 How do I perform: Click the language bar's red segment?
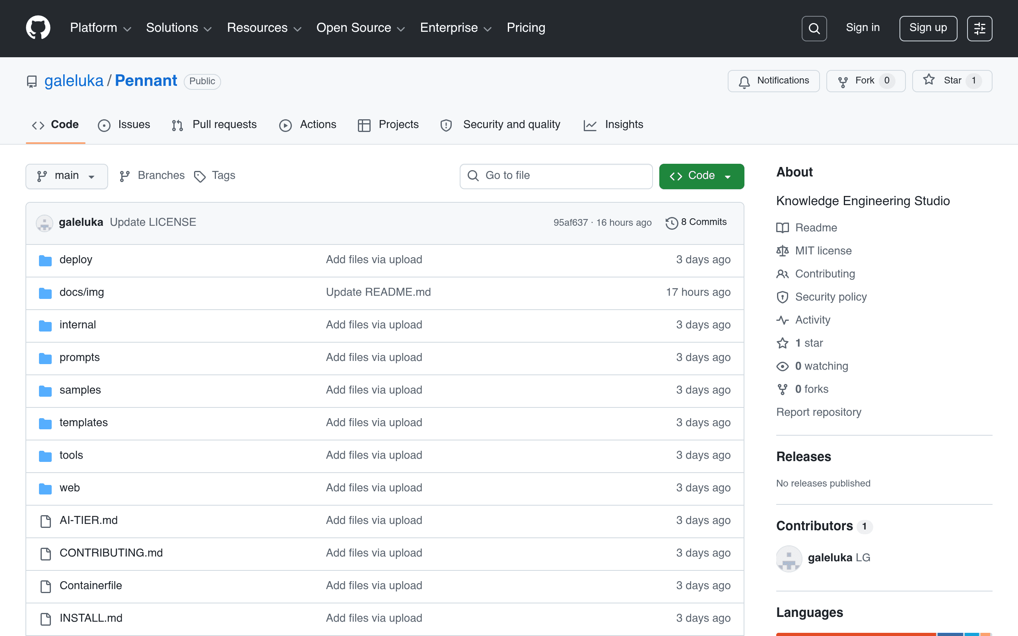[856, 634]
